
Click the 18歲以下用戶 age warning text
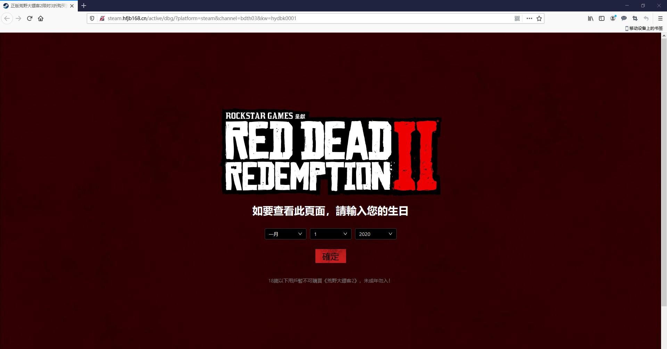click(330, 281)
